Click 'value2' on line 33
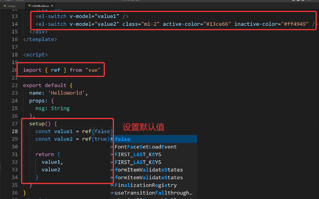This screenshot has width=319, height=199. click(x=51, y=170)
